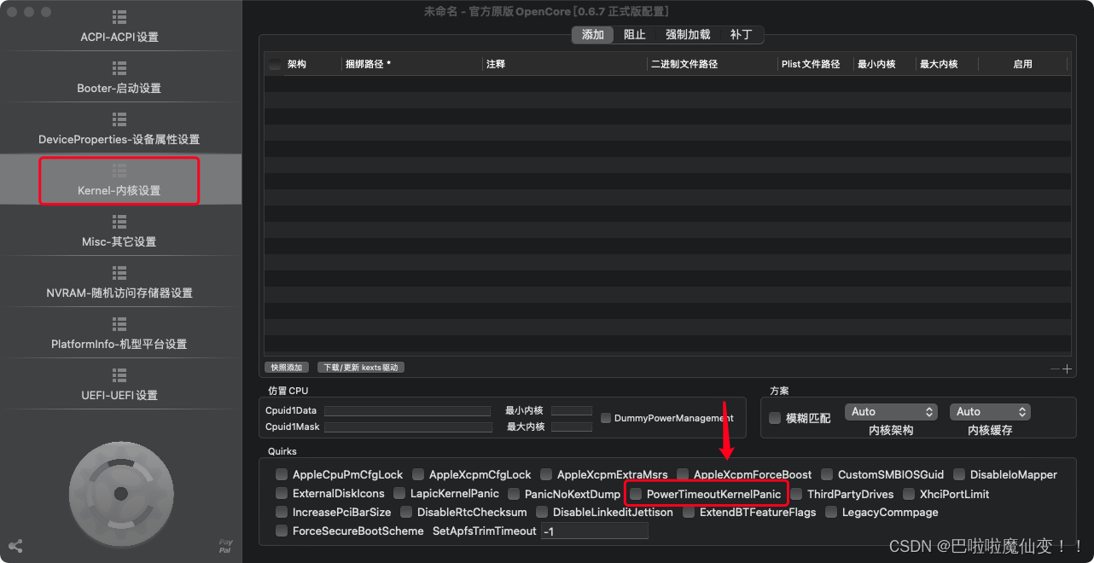Click the Plist文件路径 column header

pyautogui.click(x=815, y=64)
